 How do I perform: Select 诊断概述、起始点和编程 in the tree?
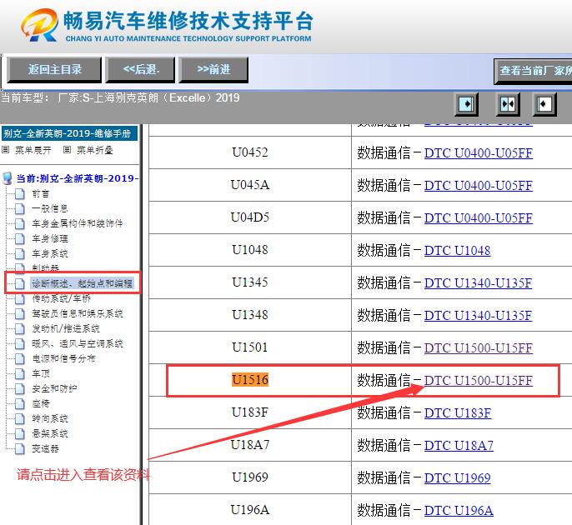point(82,283)
